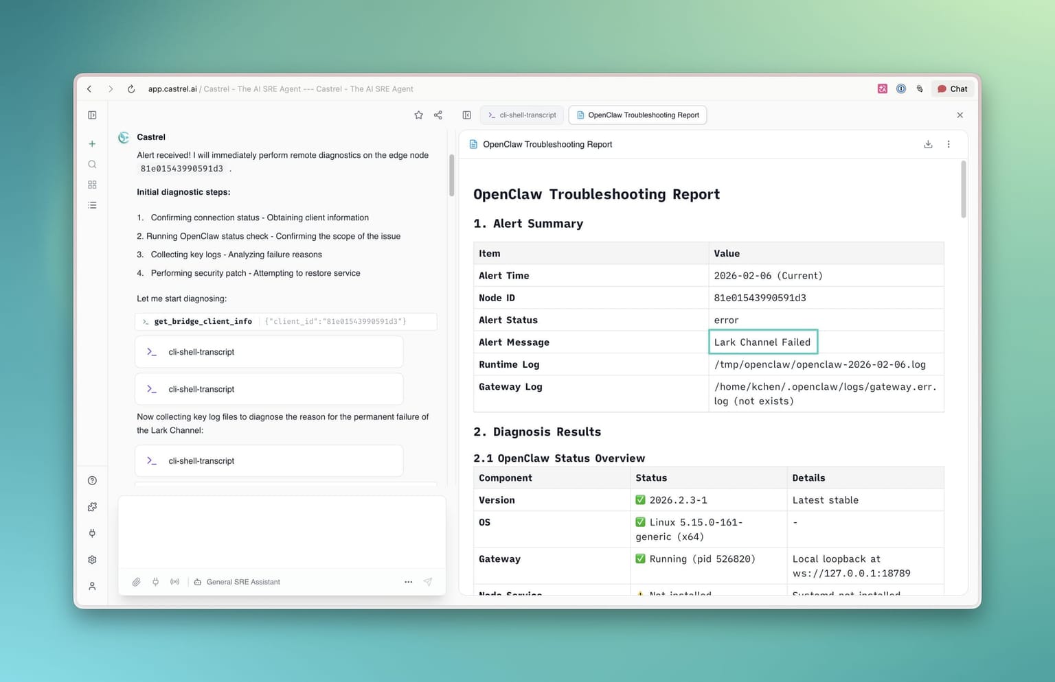Open the settings gear in sidebar
This screenshot has height=682, width=1055.
point(92,560)
